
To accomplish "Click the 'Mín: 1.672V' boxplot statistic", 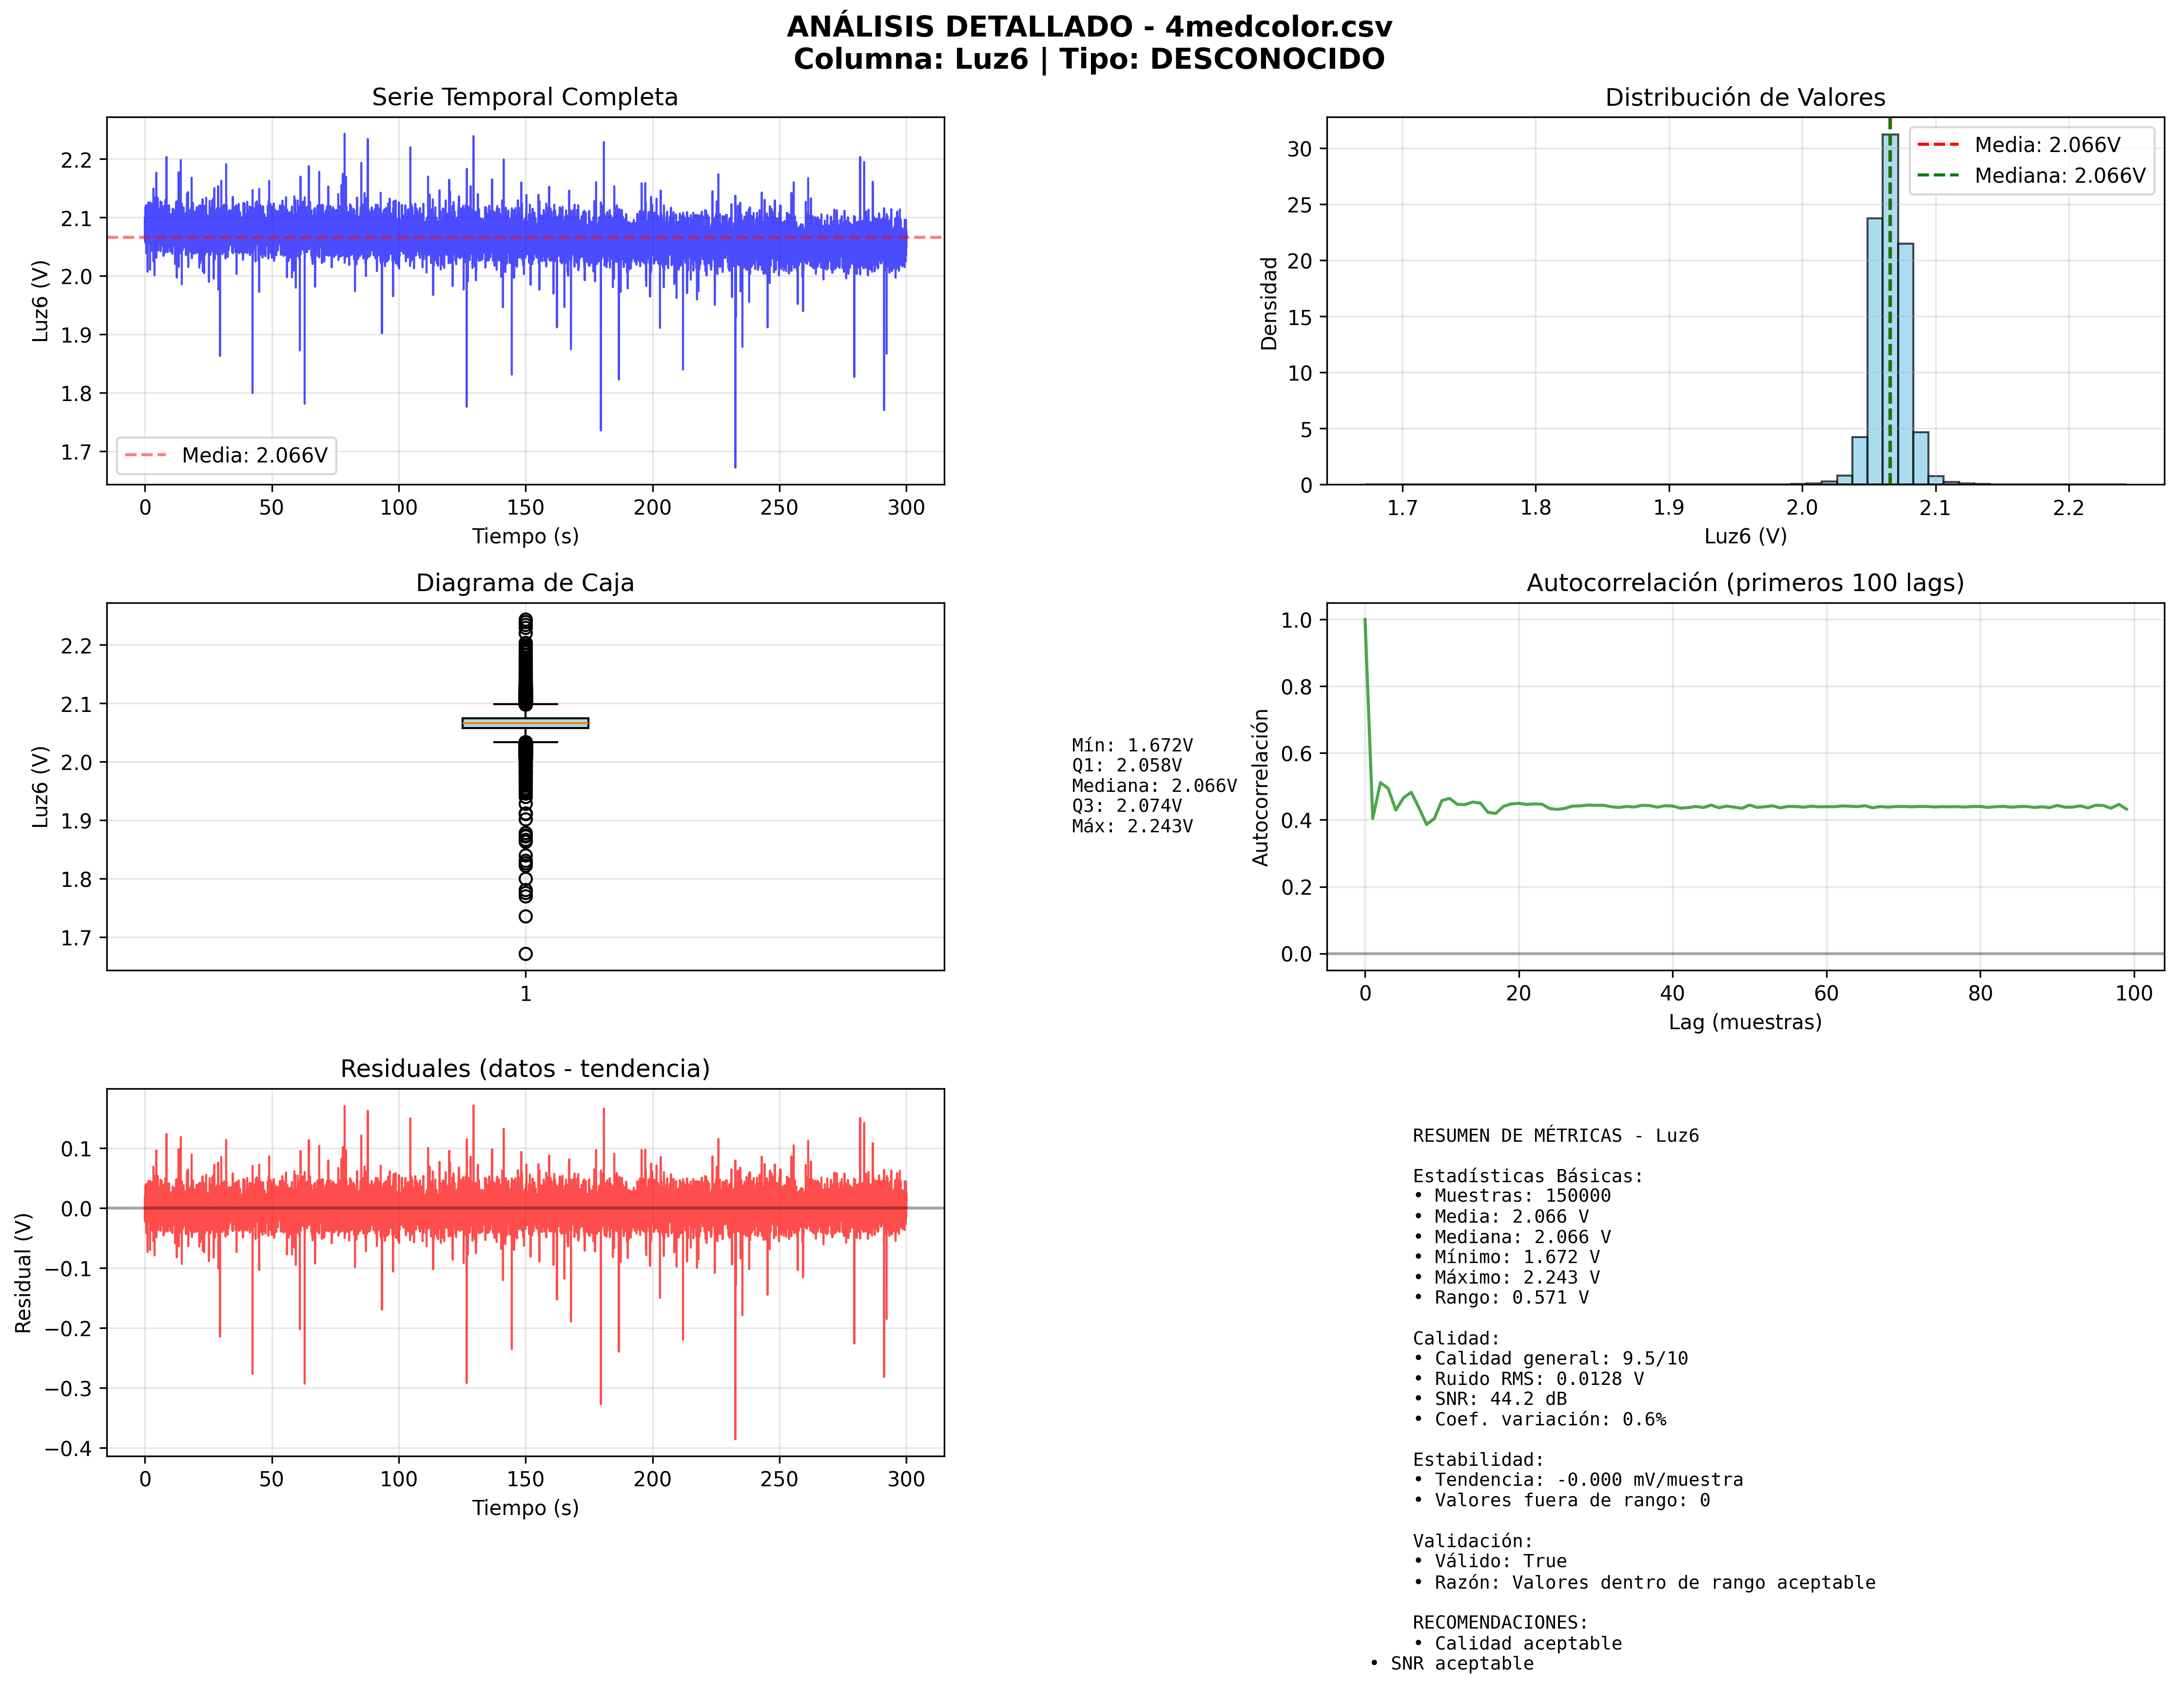I will (1131, 745).
